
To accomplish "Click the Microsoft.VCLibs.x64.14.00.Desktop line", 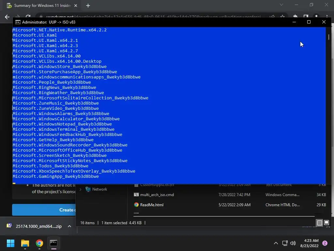I will click(57, 61).
